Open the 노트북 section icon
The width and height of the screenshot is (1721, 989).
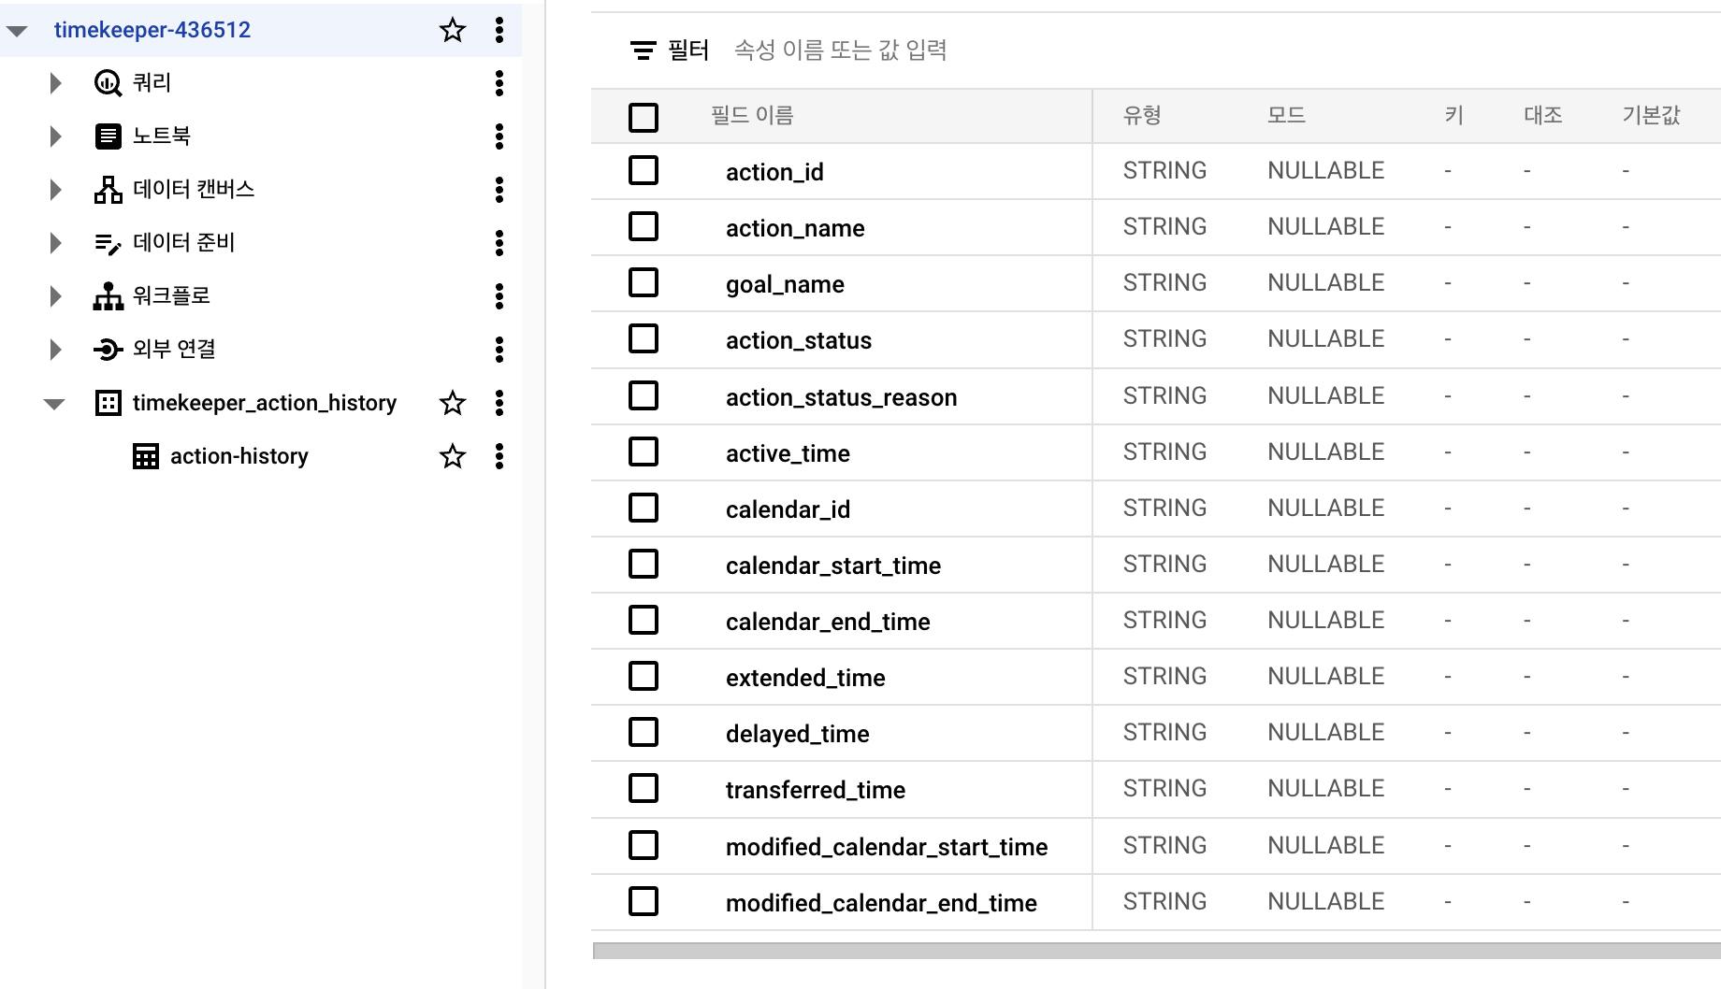tap(108, 136)
